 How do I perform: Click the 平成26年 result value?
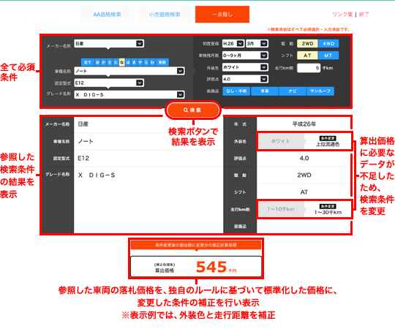point(304,124)
